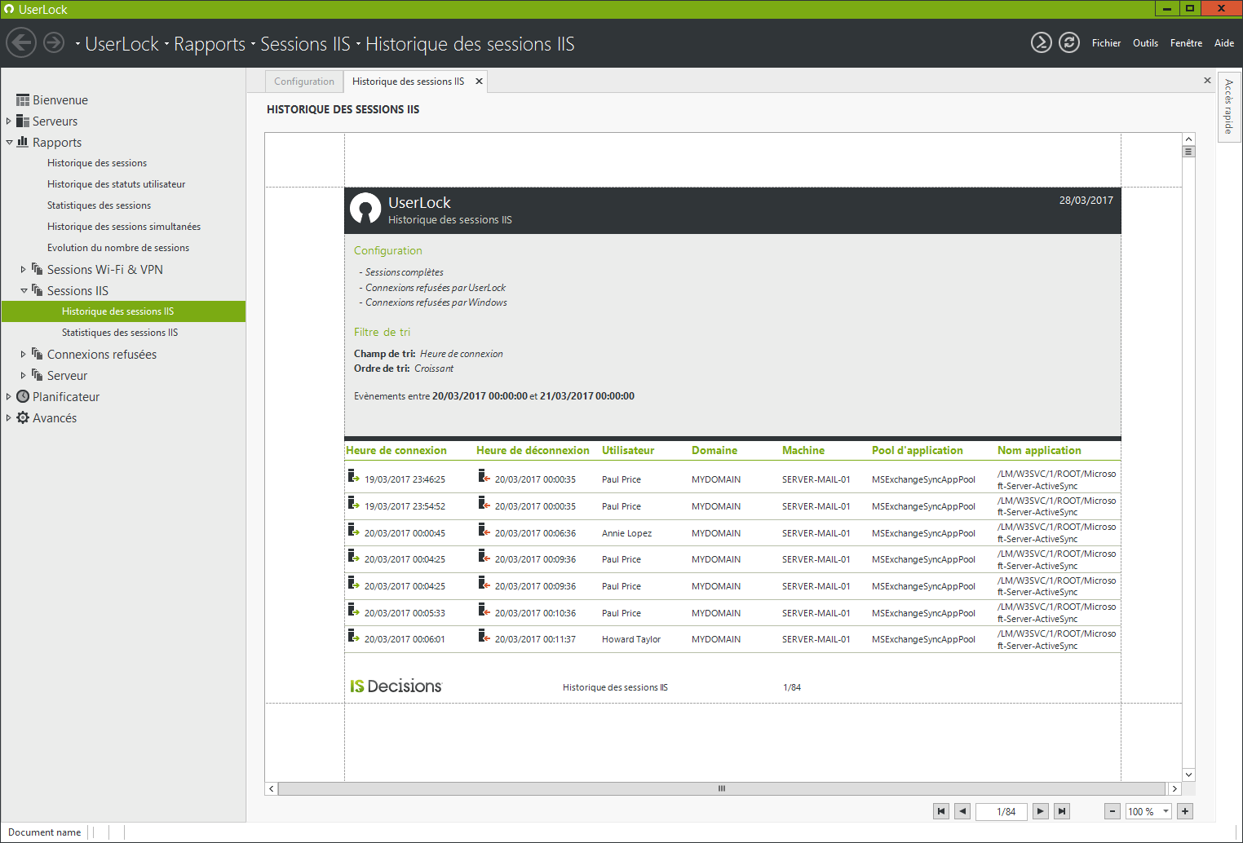Open Historique des sessions report

[97, 163]
